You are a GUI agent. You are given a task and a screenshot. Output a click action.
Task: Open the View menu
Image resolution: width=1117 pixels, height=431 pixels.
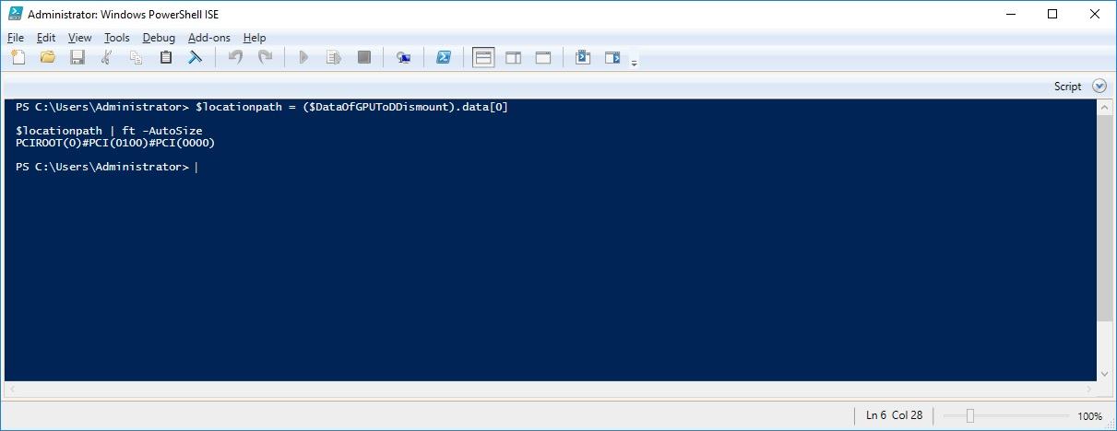pyautogui.click(x=80, y=38)
